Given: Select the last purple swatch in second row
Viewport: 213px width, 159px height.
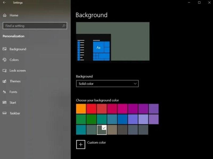Looking at the screenshot, I should pyautogui.click(x=154, y=119).
